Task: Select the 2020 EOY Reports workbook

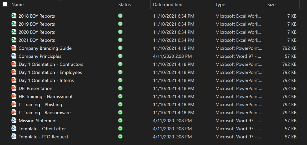Action: click(x=37, y=32)
